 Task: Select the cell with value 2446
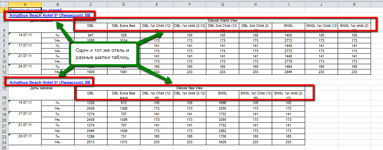point(91,131)
